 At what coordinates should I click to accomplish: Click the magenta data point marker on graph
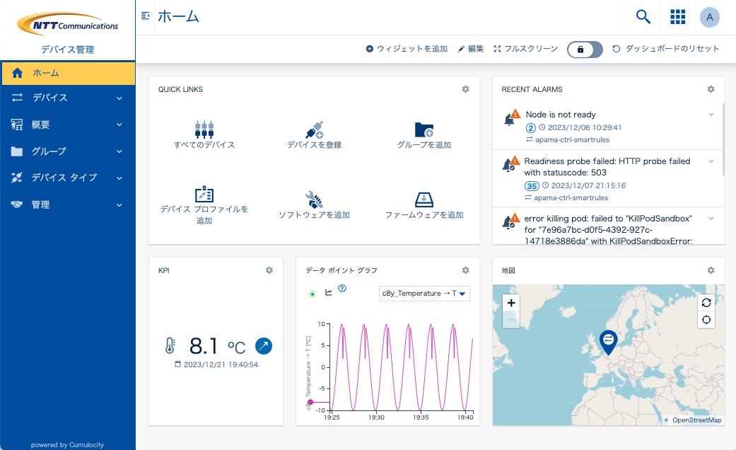(310, 402)
